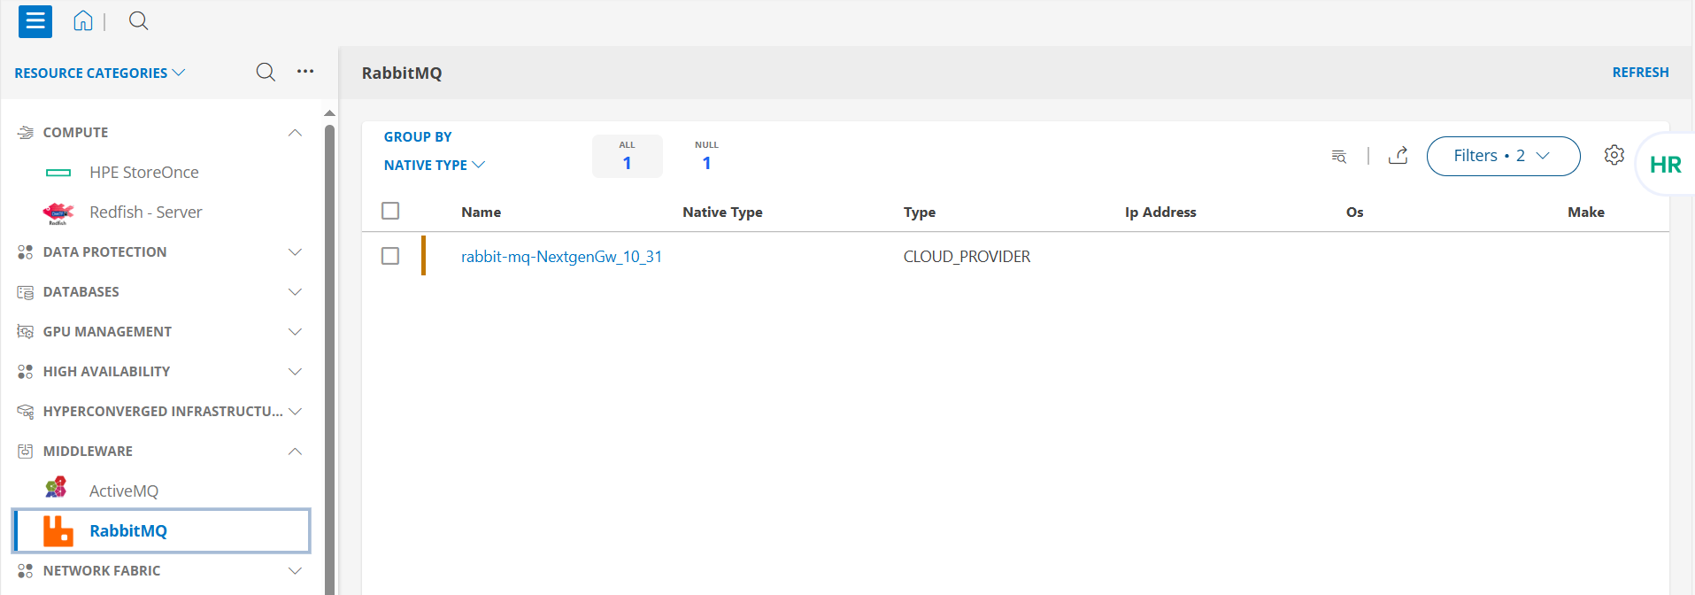Click the Compute category icon
1695x595 pixels.
click(x=26, y=133)
